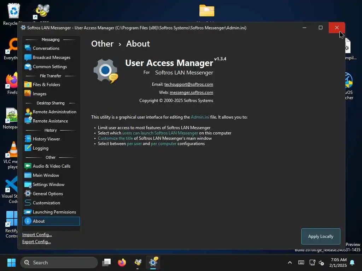Click the taskbar Search box
The image size is (362, 271).
(59, 263)
